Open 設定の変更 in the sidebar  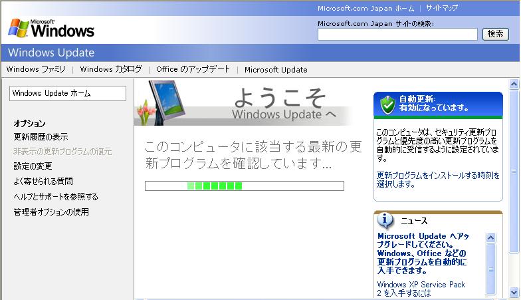coord(33,166)
